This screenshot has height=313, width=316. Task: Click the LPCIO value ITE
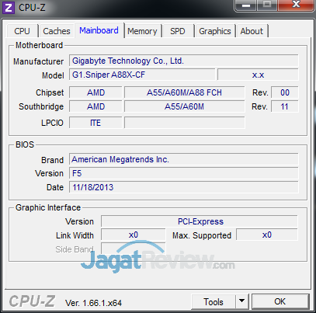point(95,123)
